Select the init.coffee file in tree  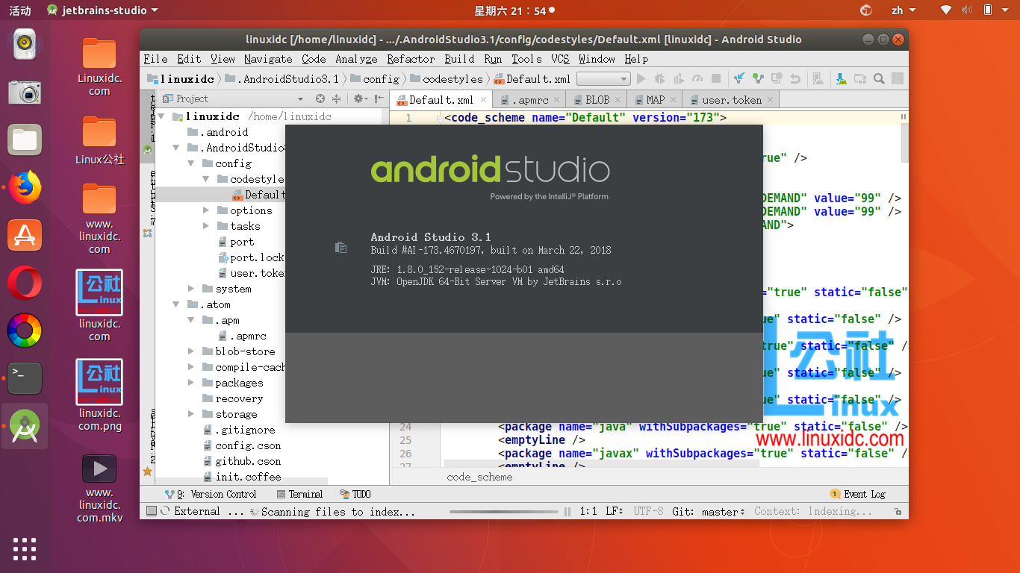coord(241,477)
